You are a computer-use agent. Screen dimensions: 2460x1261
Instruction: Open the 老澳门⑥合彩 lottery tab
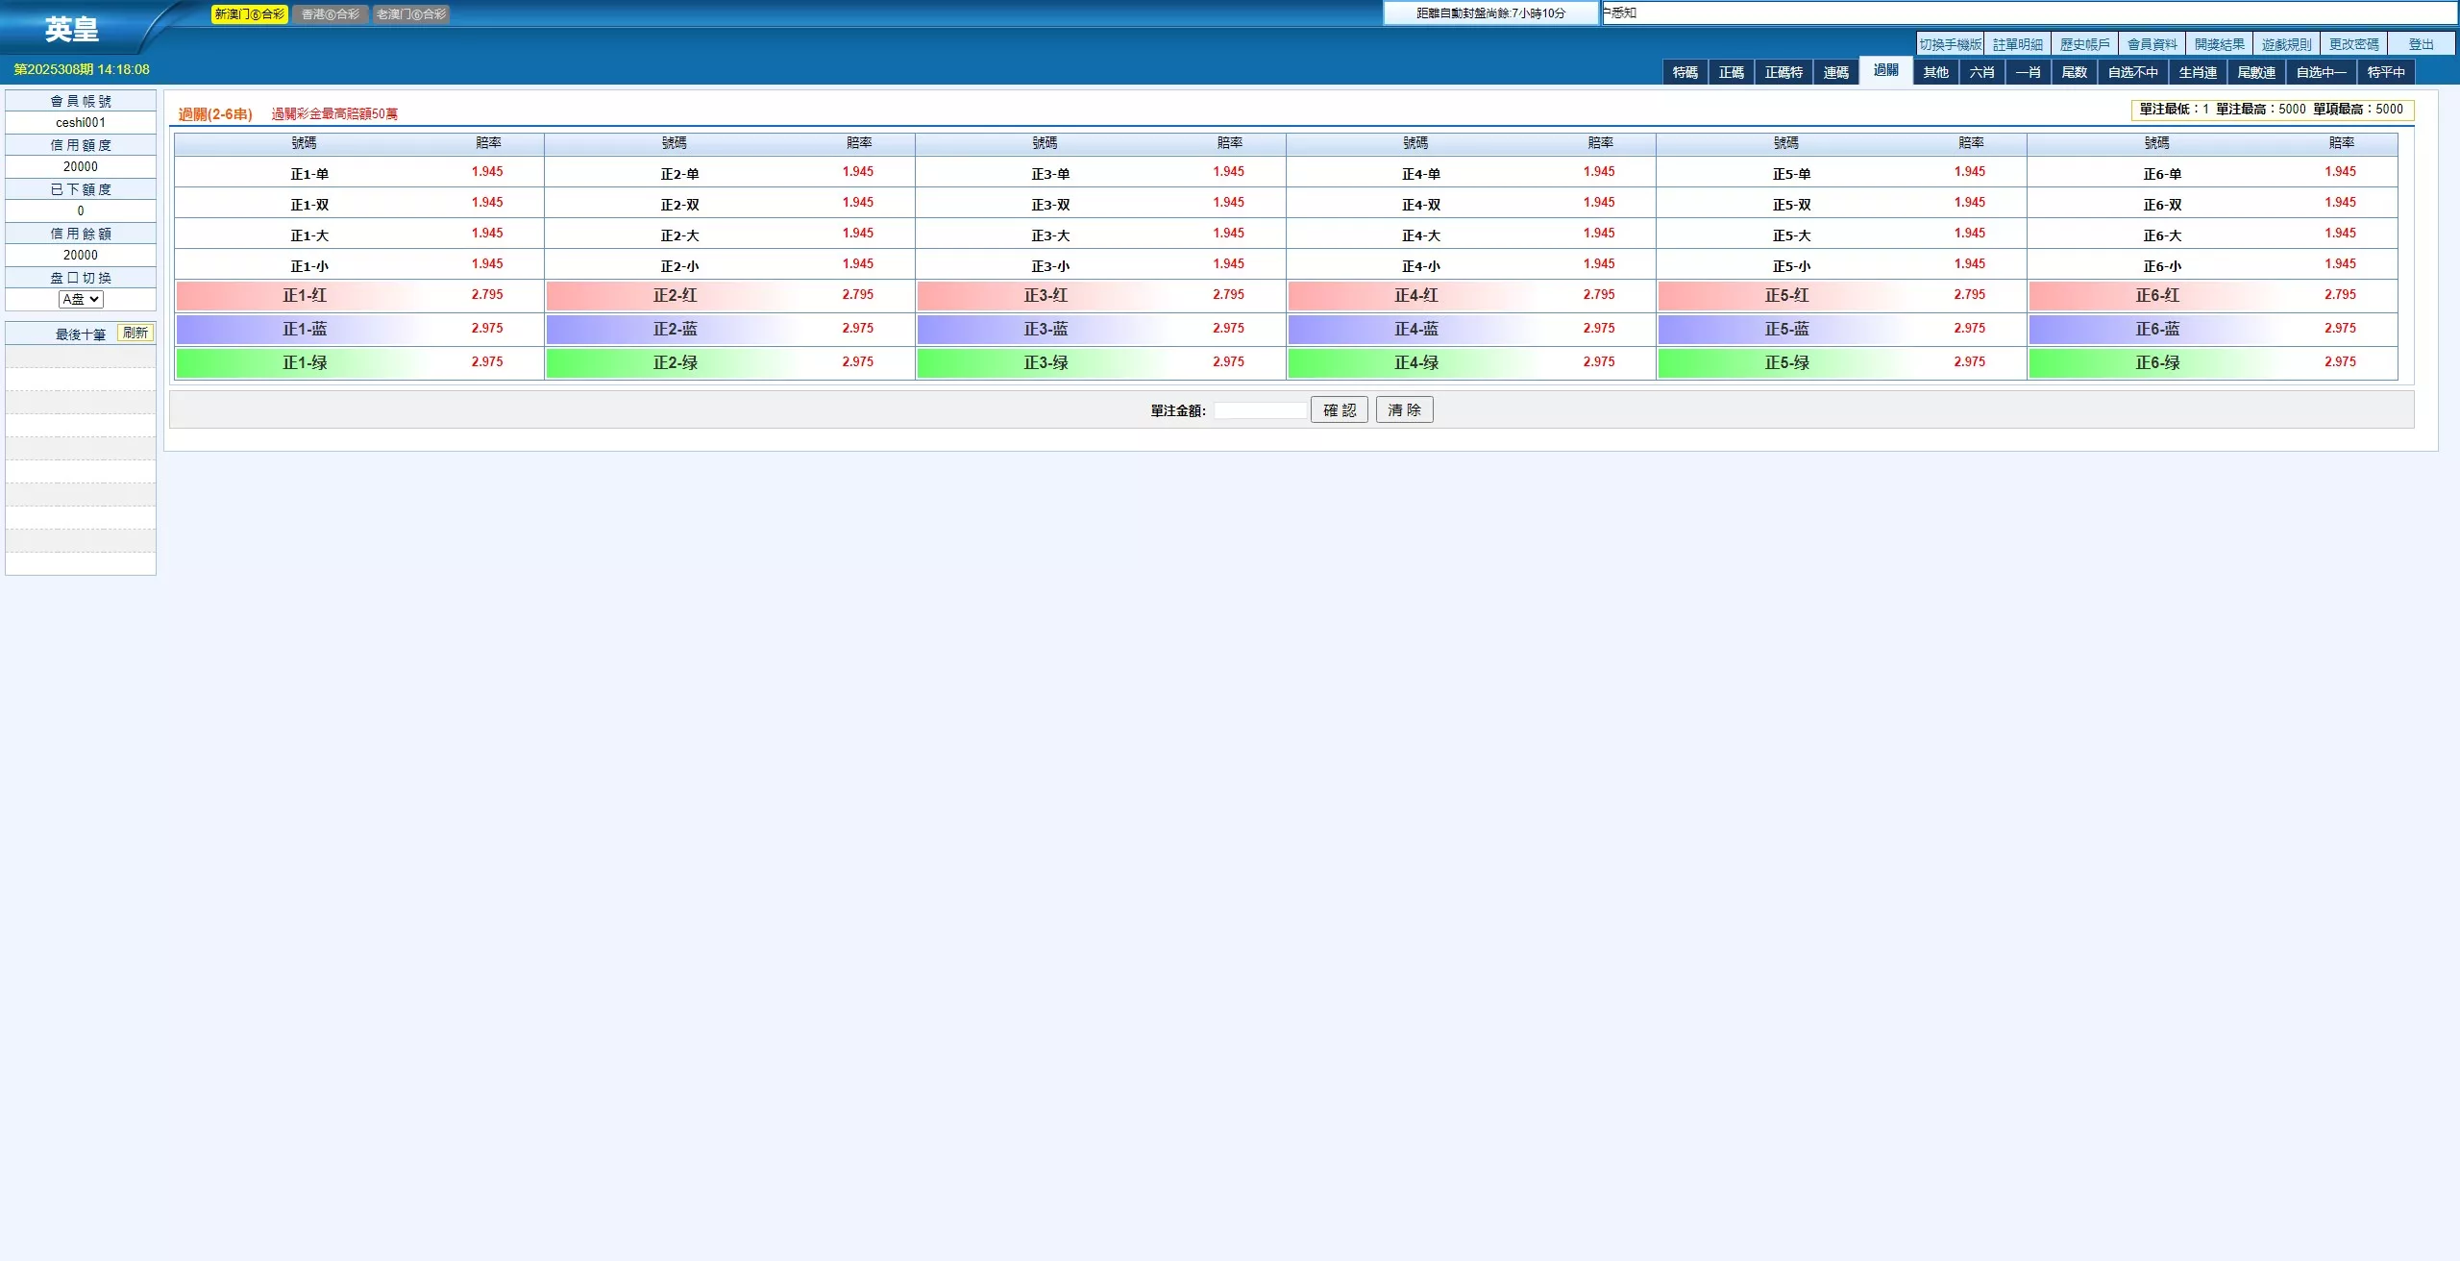[410, 14]
